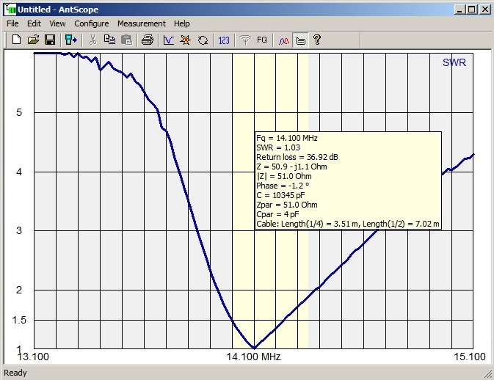Toggle the pressed data window toolbar button

(x=300, y=40)
